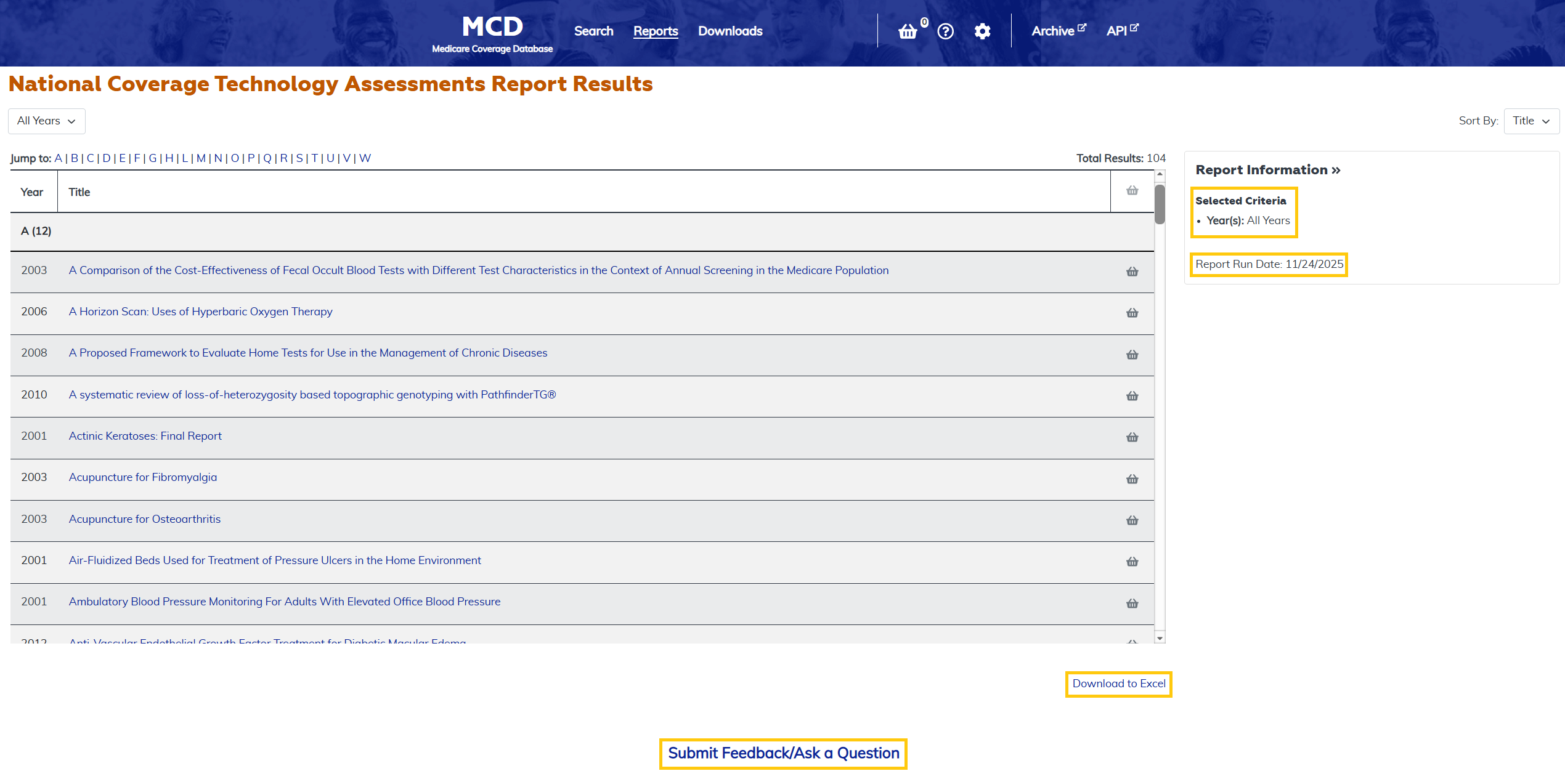
Task: Click the basket icon in the table header
Action: pyautogui.click(x=1132, y=191)
